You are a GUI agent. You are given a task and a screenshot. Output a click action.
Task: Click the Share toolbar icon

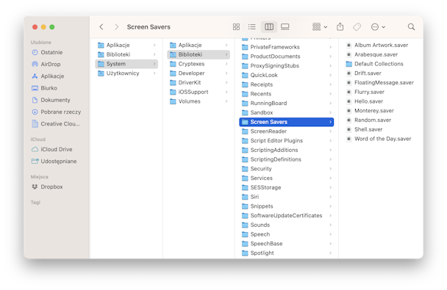340,27
